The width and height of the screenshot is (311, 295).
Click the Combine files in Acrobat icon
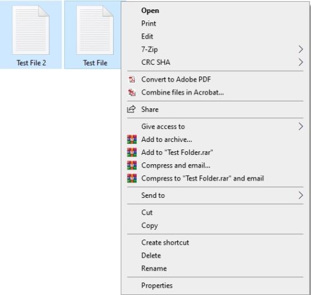(132, 92)
